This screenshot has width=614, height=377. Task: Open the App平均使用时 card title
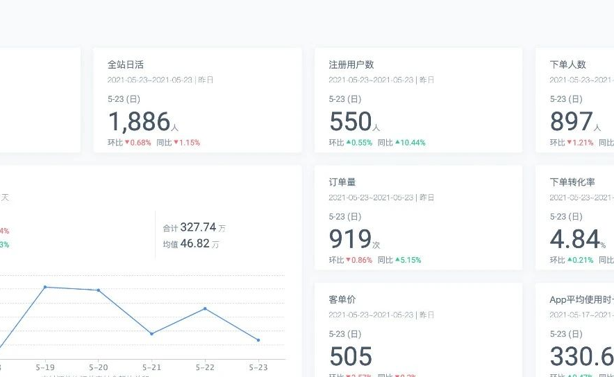(581, 299)
